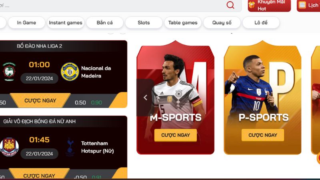Open the Quay số tab
This screenshot has height=180, width=320.
(222, 23)
